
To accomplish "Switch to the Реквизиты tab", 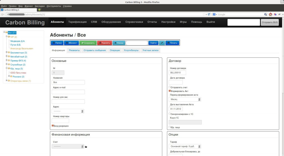I will (x=74, y=50).
